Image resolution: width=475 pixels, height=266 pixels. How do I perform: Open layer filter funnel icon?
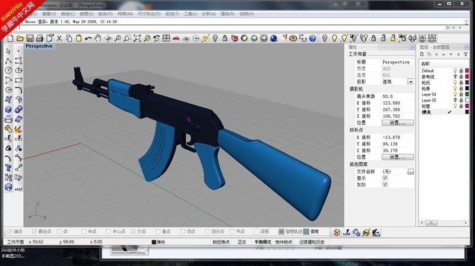465,55
